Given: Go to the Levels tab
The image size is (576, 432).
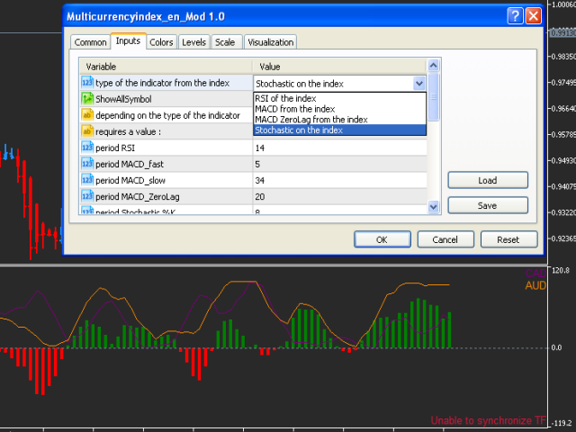Looking at the screenshot, I should (193, 42).
